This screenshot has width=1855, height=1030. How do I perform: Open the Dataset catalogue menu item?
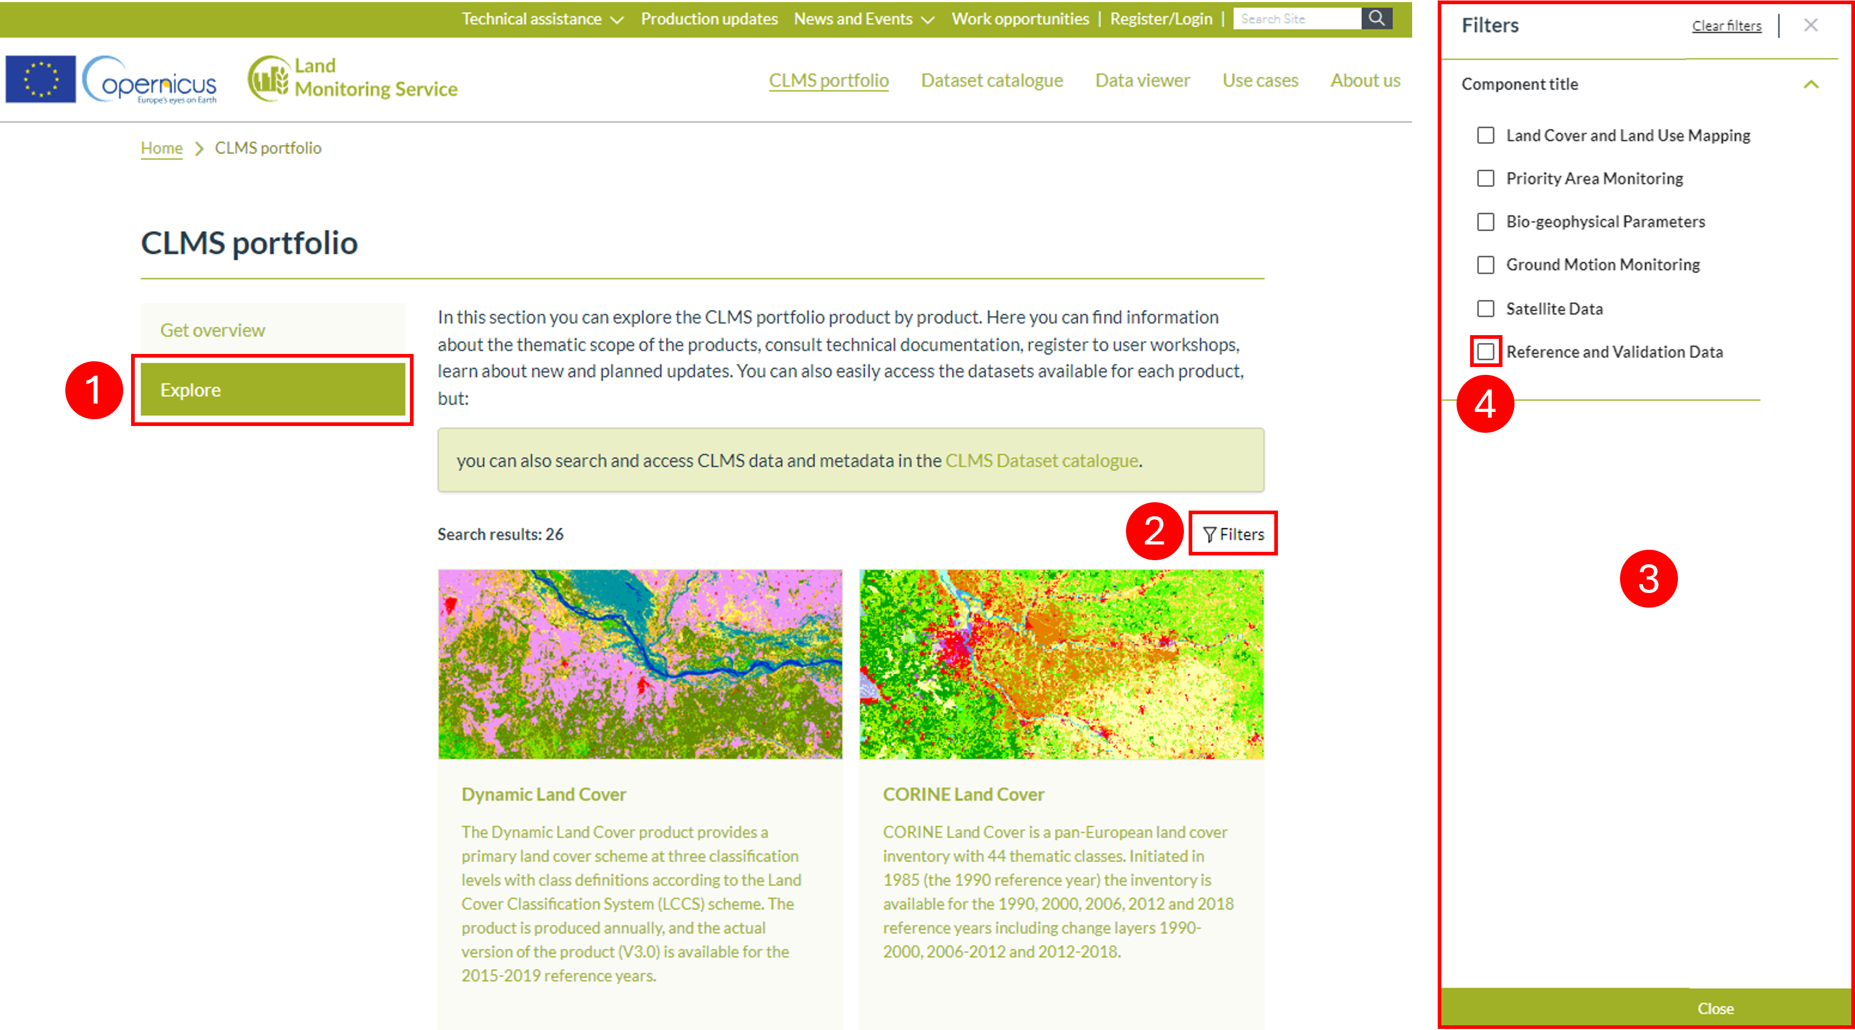(x=992, y=80)
